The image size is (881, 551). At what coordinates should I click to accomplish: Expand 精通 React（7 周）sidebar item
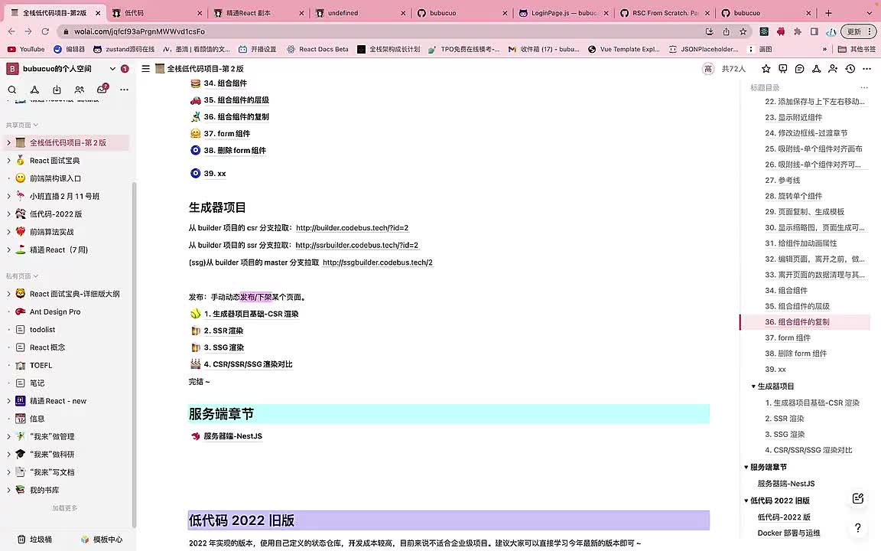[8, 249]
